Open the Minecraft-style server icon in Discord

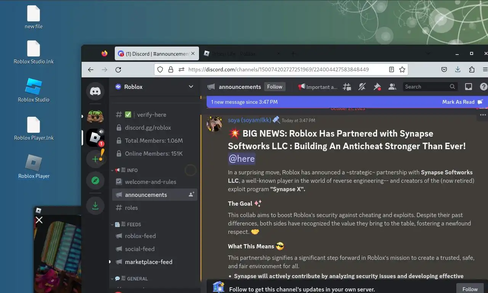(x=95, y=116)
